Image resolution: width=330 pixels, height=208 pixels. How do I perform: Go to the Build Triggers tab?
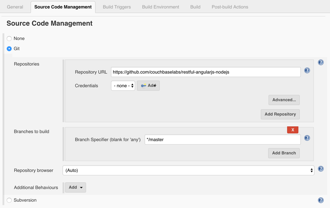117,7
